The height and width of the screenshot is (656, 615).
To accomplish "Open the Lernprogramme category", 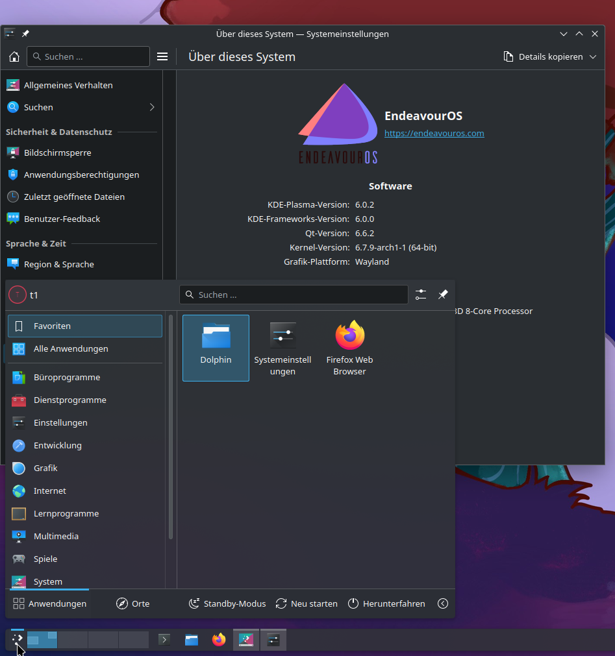I will coord(85,513).
